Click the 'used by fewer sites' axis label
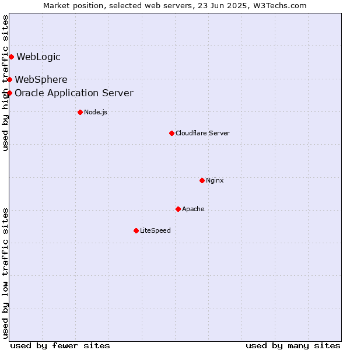 coord(60,346)
